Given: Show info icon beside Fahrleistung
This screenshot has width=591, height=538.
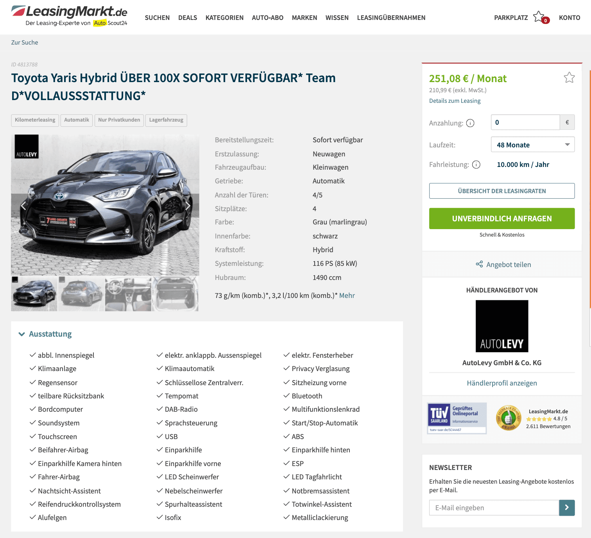Looking at the screenshot, I should coord(476,165).
